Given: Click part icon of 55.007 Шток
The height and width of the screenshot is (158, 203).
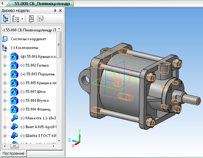Looking at the screenshot, I should tap(14, 92).
